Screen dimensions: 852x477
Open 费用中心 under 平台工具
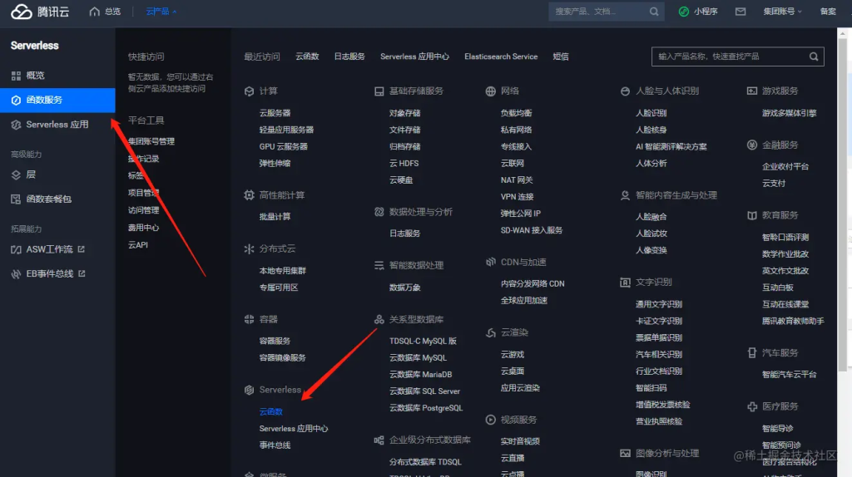click(x=143, y=228)
